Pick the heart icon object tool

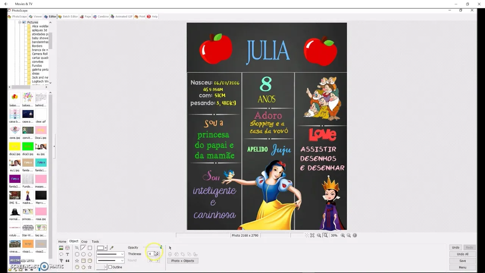(67, 248)
